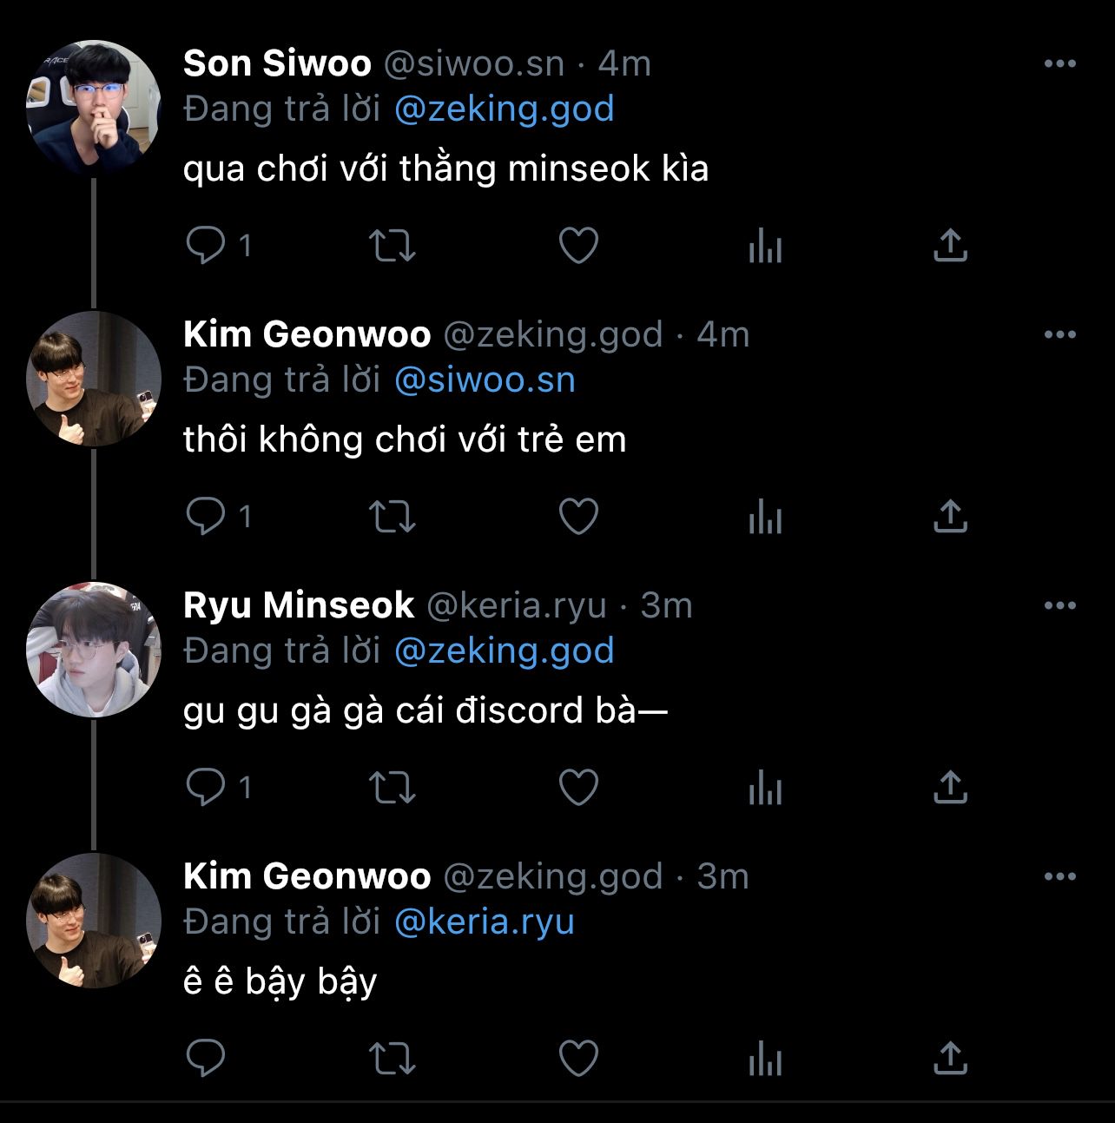Open more options on Ryu Minseok's tweet
This screenshot has height=1123, width=1115.
point(1059,605)
